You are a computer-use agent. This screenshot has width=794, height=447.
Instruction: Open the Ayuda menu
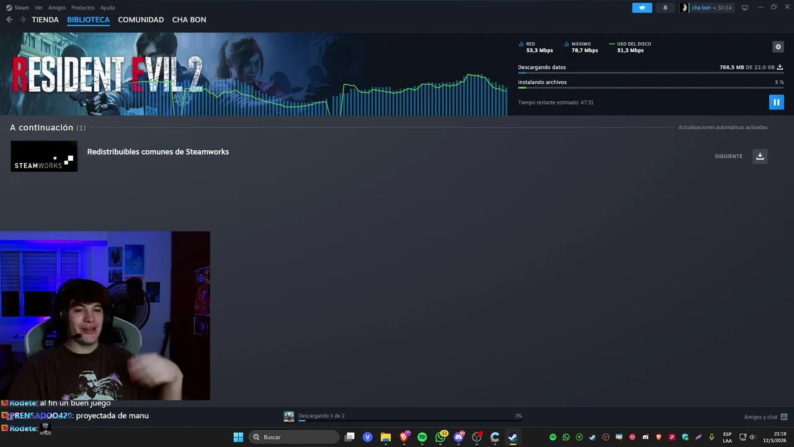coord(107,7)
